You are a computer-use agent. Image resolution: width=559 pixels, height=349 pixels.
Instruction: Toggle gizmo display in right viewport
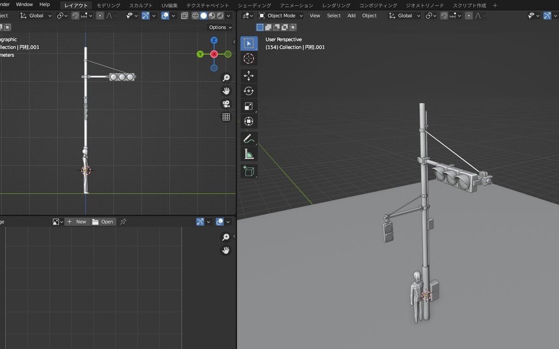[547, 16]
